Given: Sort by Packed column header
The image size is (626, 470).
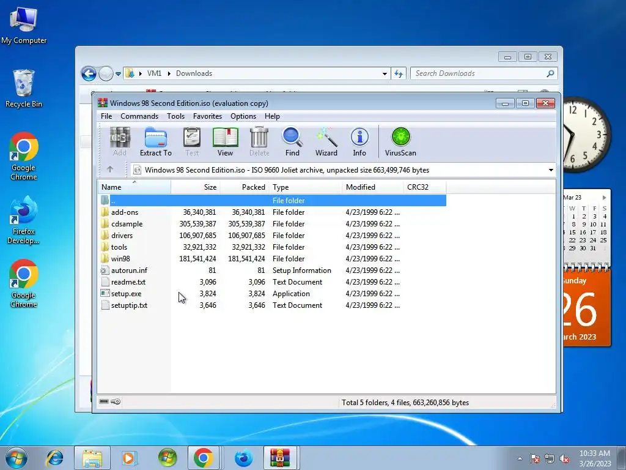Looking at the screenshot, I should tap(245, 187).
